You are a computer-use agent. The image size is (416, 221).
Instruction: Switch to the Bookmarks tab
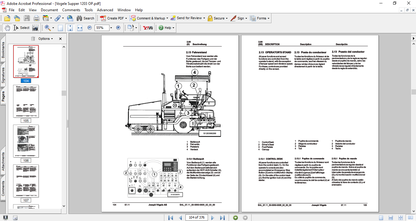coord(3,50)
